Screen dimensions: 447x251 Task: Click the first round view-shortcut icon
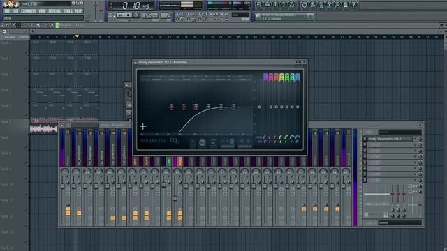(x=259, y=5)
